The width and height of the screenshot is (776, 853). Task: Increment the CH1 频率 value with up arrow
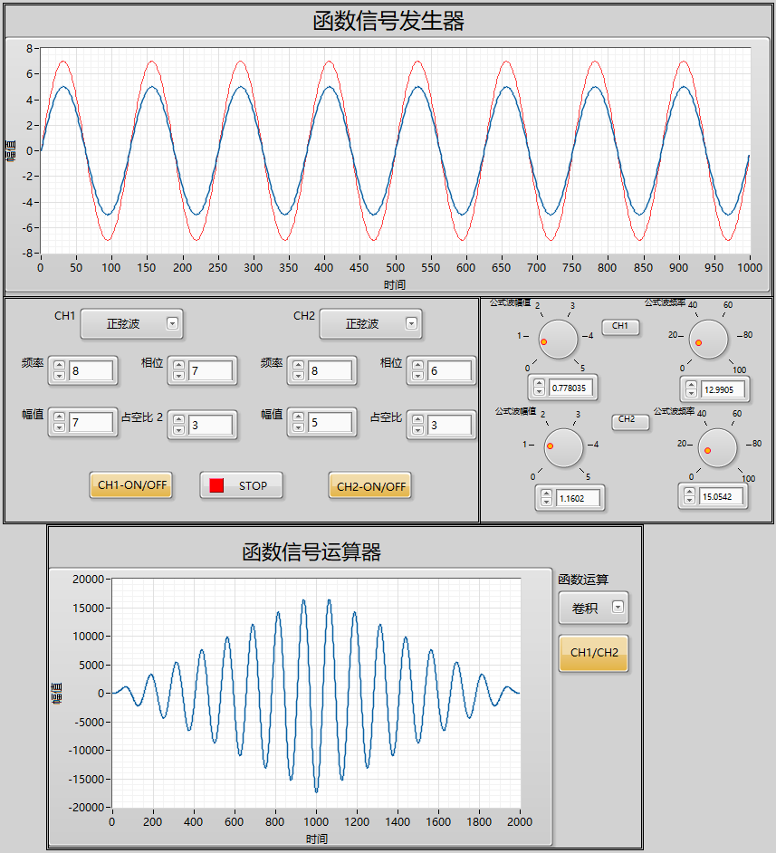(x=59, y=366)
